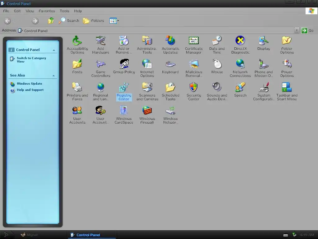Image resolution: width=318 pixels, height=239 pixels.
Task: Open Taskbar and Start Menu settings
Action: pos(287,91)
